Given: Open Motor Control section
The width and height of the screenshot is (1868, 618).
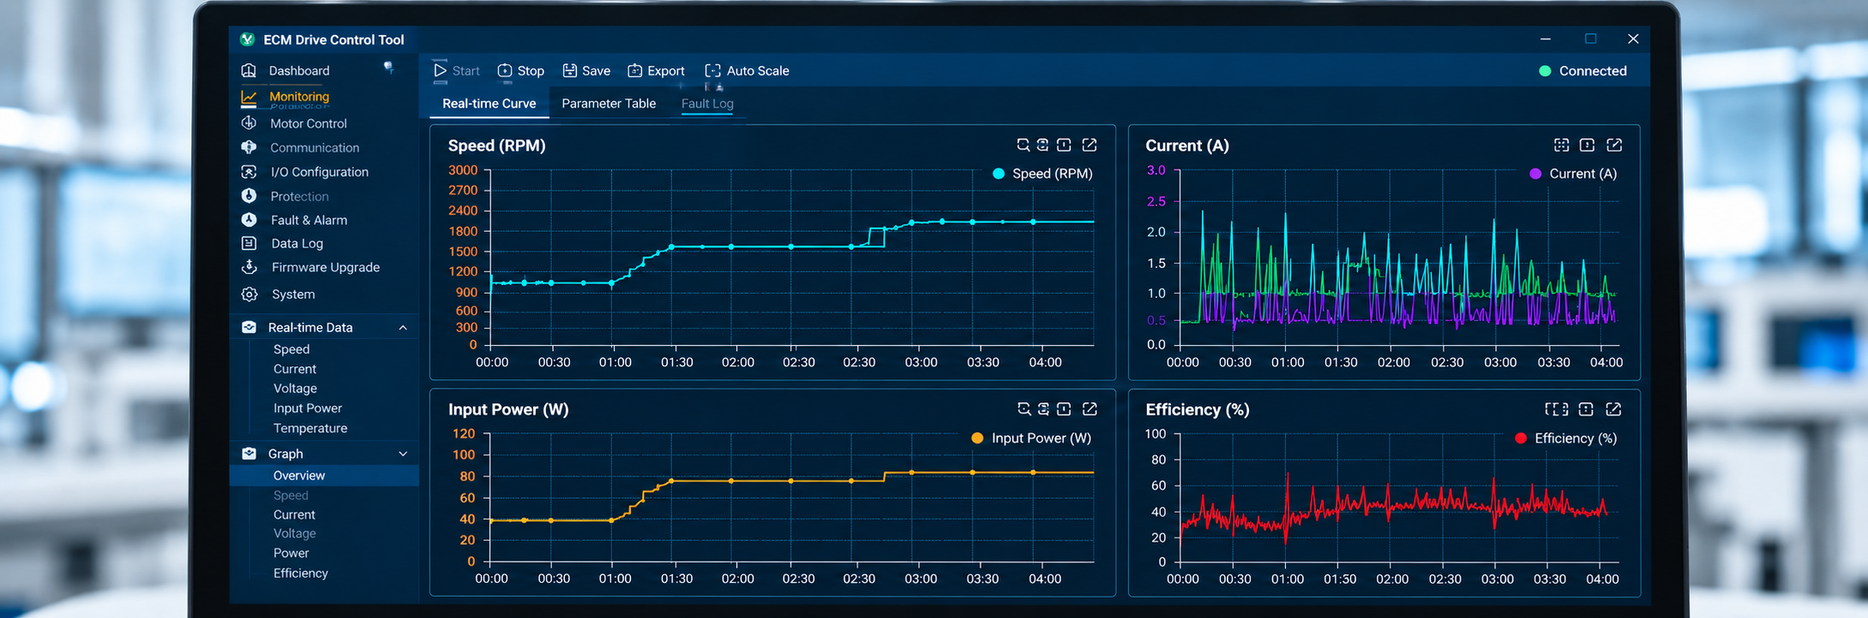Looking at the screenshot, I should pyautogui.click(x=308, y=123).
